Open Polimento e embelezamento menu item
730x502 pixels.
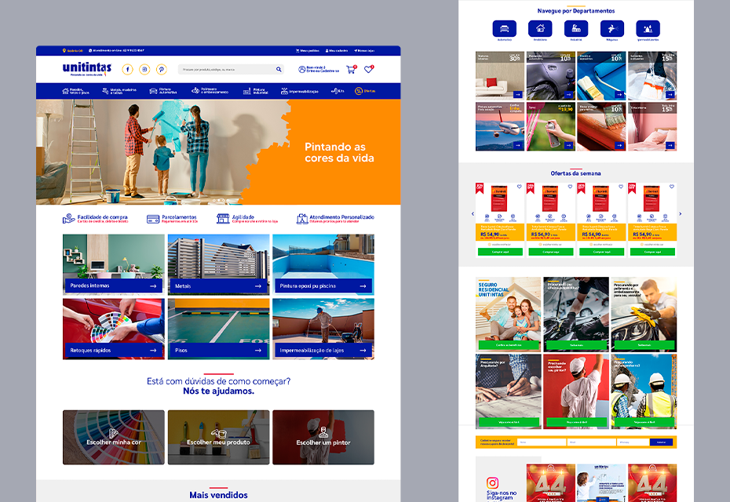[x=210, y=91]
